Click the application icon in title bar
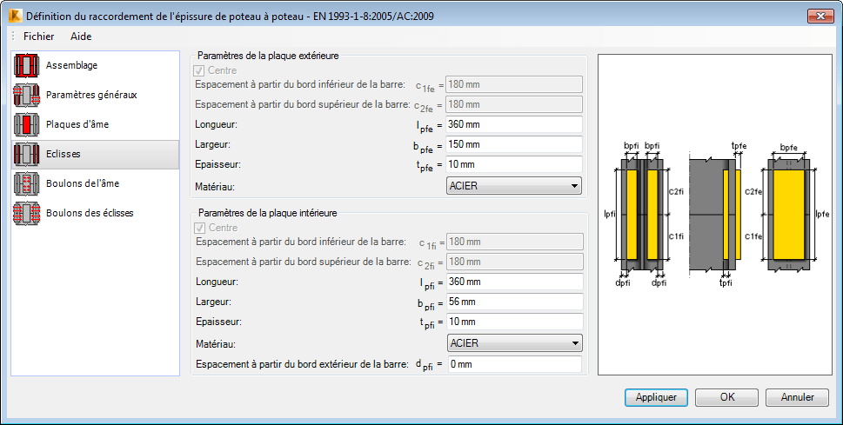Viewport: 843px width, 425px height. click(15, 17)
